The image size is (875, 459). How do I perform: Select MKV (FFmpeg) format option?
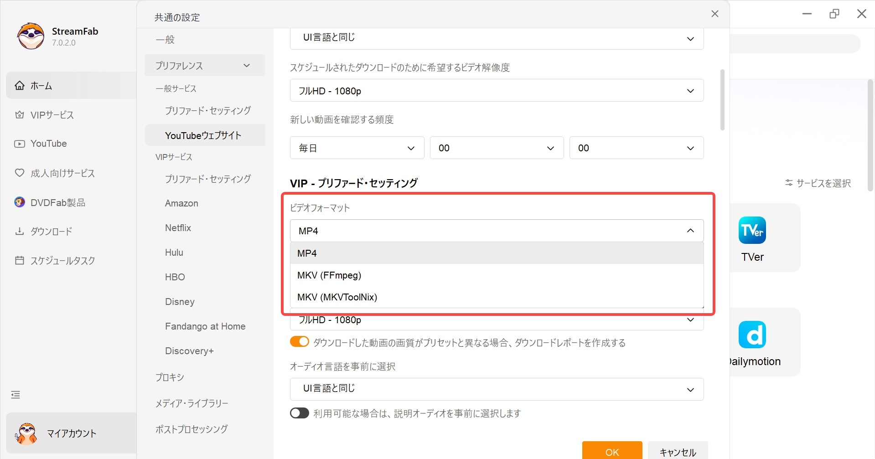(x=497, y=275)
